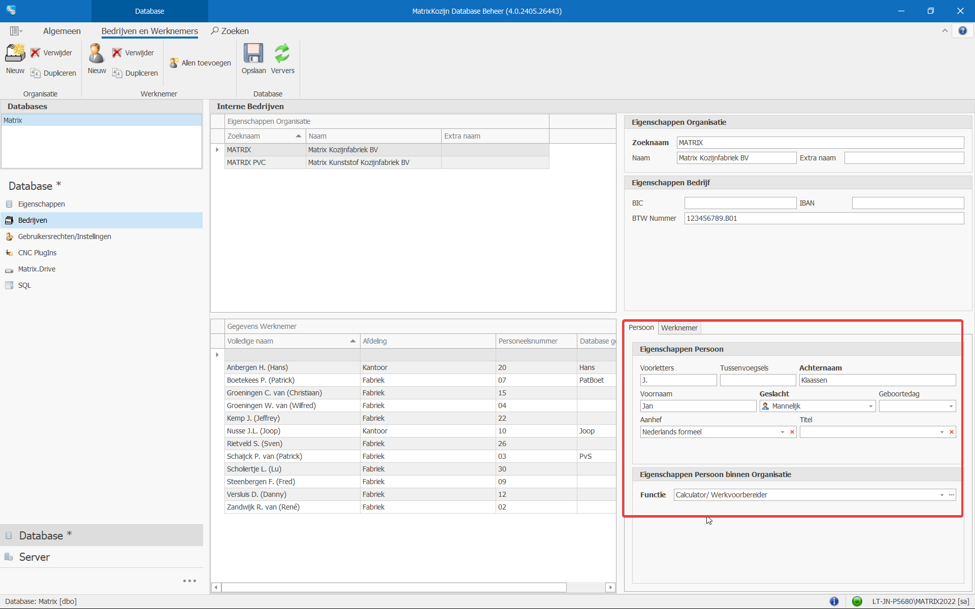Refresh data with Ververs icon

click(x=282, y=53)
